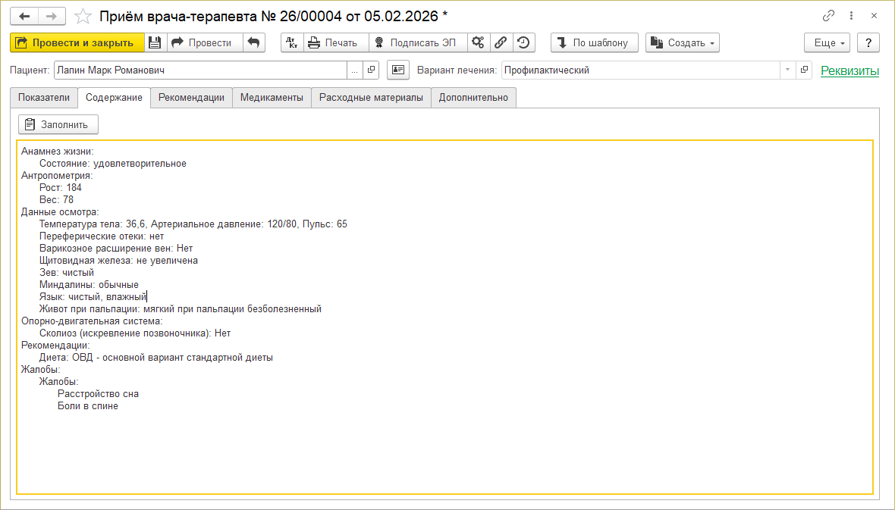Image resolution: width=895 pixels, height=510 pixels.
Task: Click the 'Данные осмотра:' heading
Action: 60,212
